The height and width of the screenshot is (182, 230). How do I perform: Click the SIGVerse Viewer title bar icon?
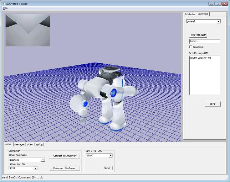(3, 3)
